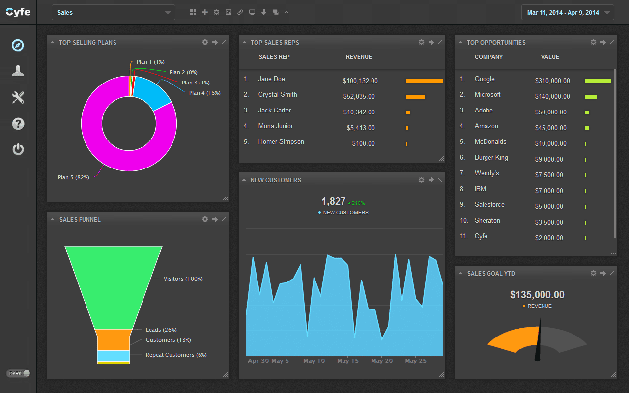The image size is (629, 393).
Task: Toggle the DARK theme switch
Action: tap(18, 373)
